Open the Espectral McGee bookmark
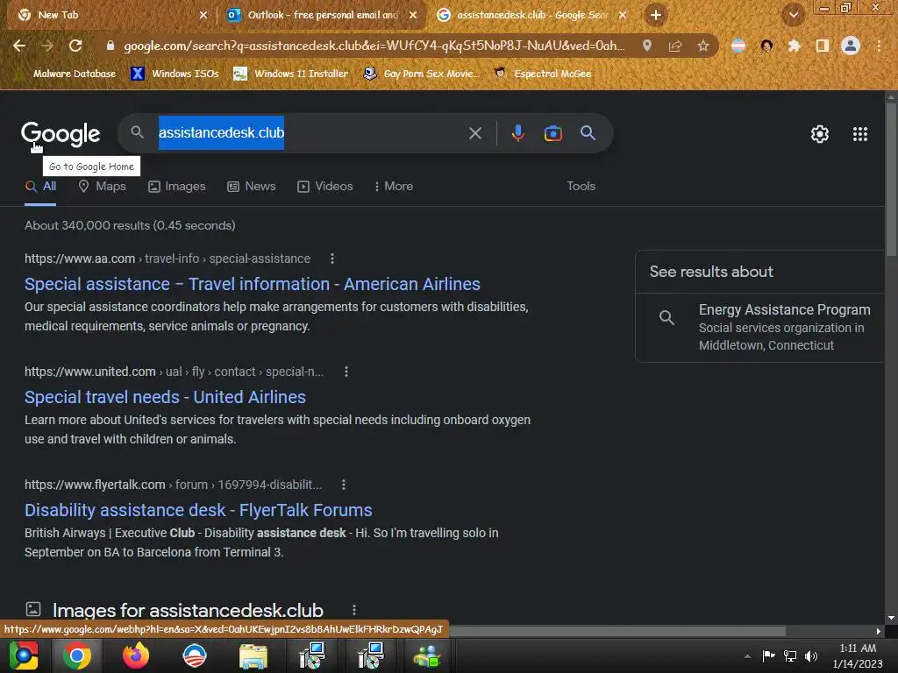The image size is (898, 673). (542, 74)
